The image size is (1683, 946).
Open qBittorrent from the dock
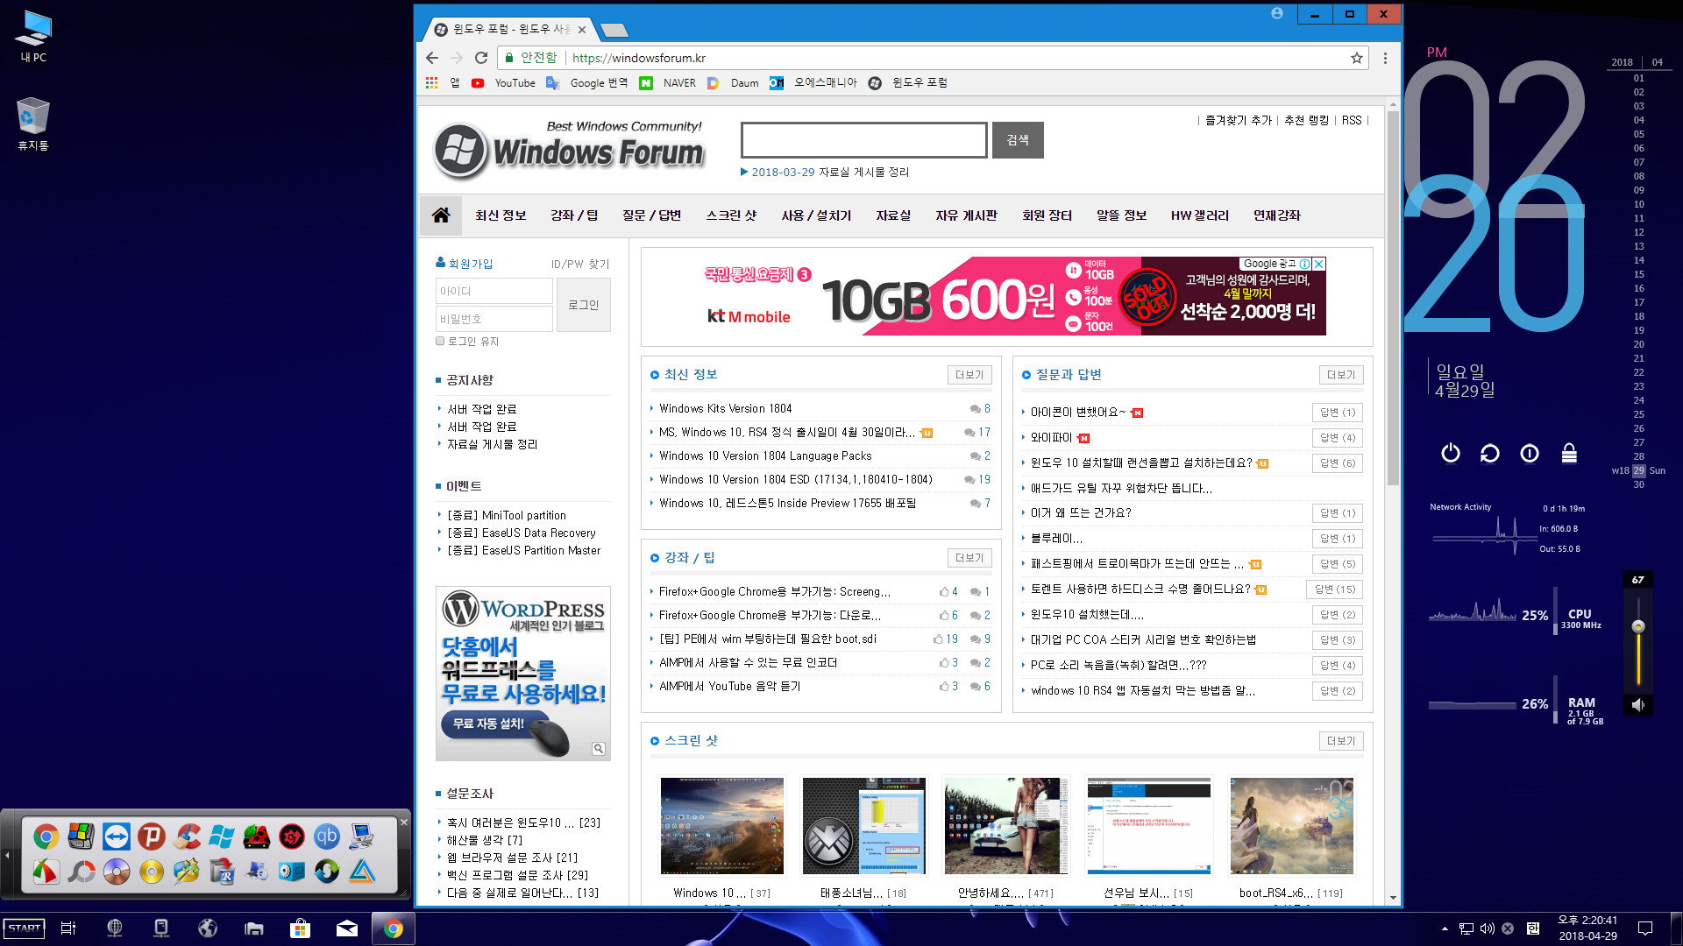pyautogui.click(x=327, y=837)
